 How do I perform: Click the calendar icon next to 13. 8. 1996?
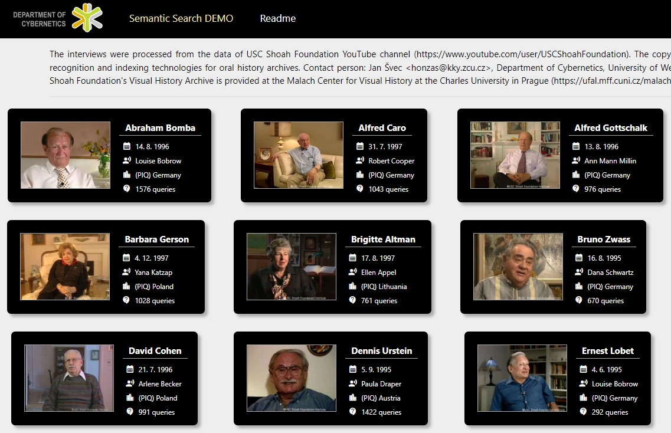click(x=576, y=146)
